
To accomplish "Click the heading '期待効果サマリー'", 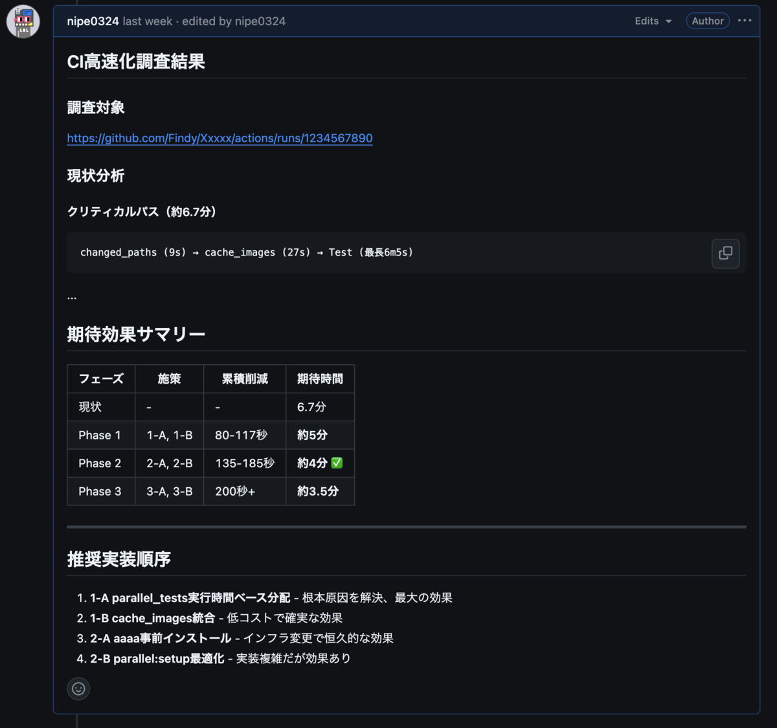I will (136, 335).
